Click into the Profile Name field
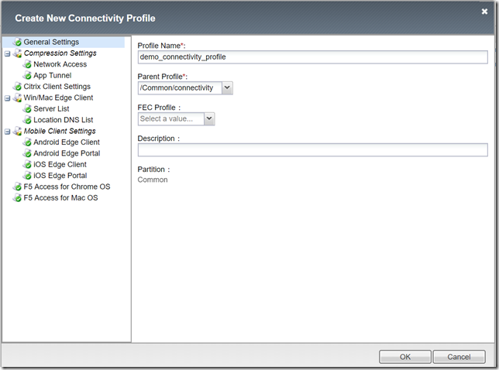The image size is (499, 370). [x=312, y=57]
